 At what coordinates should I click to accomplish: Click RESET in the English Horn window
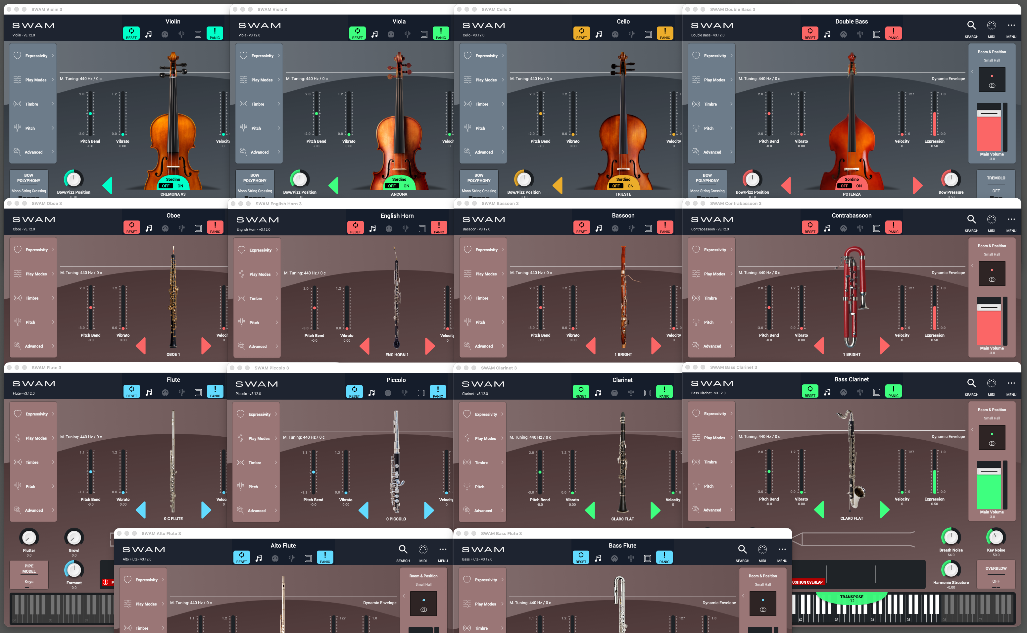pos(356,227)
